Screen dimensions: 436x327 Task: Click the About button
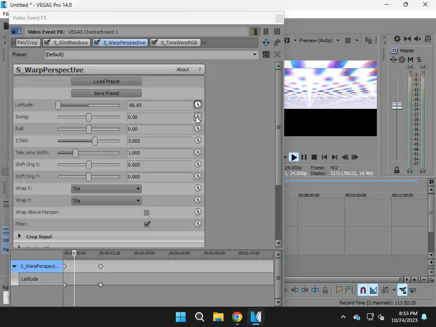[182, 69]
